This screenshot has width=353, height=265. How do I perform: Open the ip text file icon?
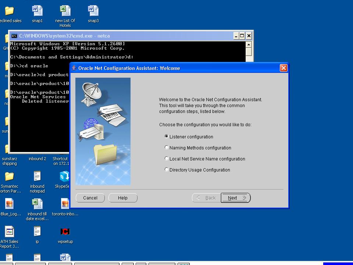coord(37,231)
